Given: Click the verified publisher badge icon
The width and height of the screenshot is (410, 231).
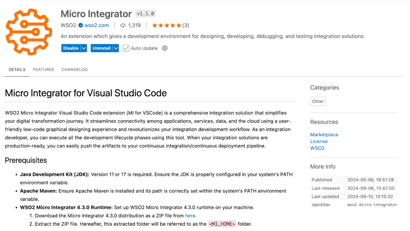Looking at the screenshot, I should pyautogui.click(x=80, y=25).
